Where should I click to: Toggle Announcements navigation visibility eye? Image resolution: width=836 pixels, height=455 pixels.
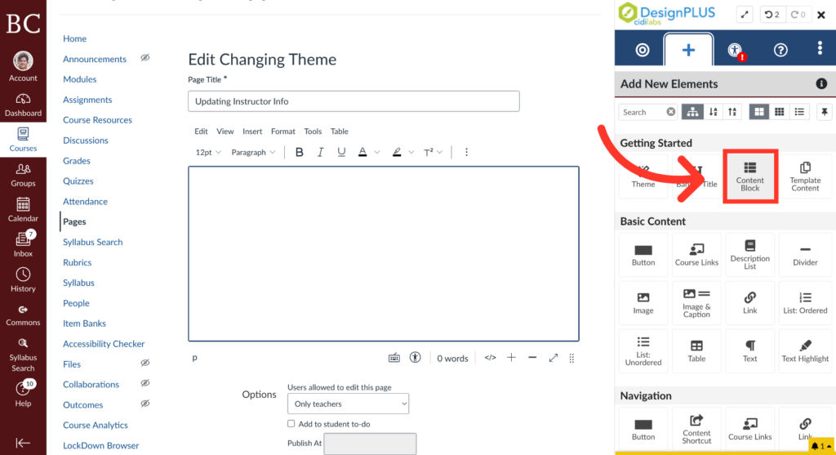(145, 58)
